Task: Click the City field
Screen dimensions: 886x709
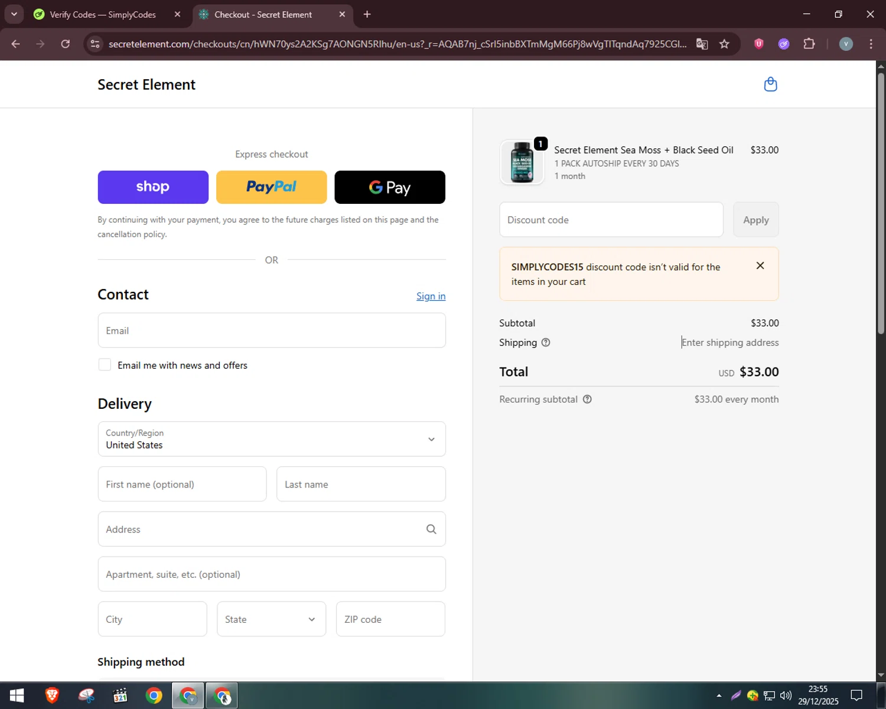Action: 152,619
